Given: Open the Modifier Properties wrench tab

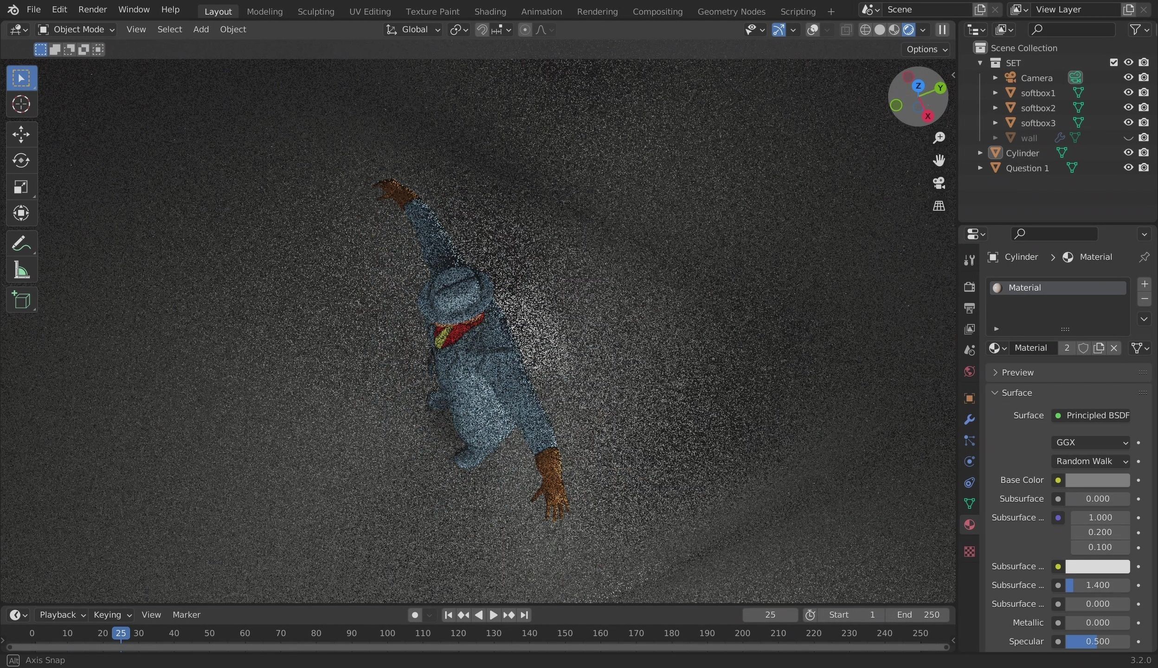Looking at the screenshot, I should pos(969,419).
